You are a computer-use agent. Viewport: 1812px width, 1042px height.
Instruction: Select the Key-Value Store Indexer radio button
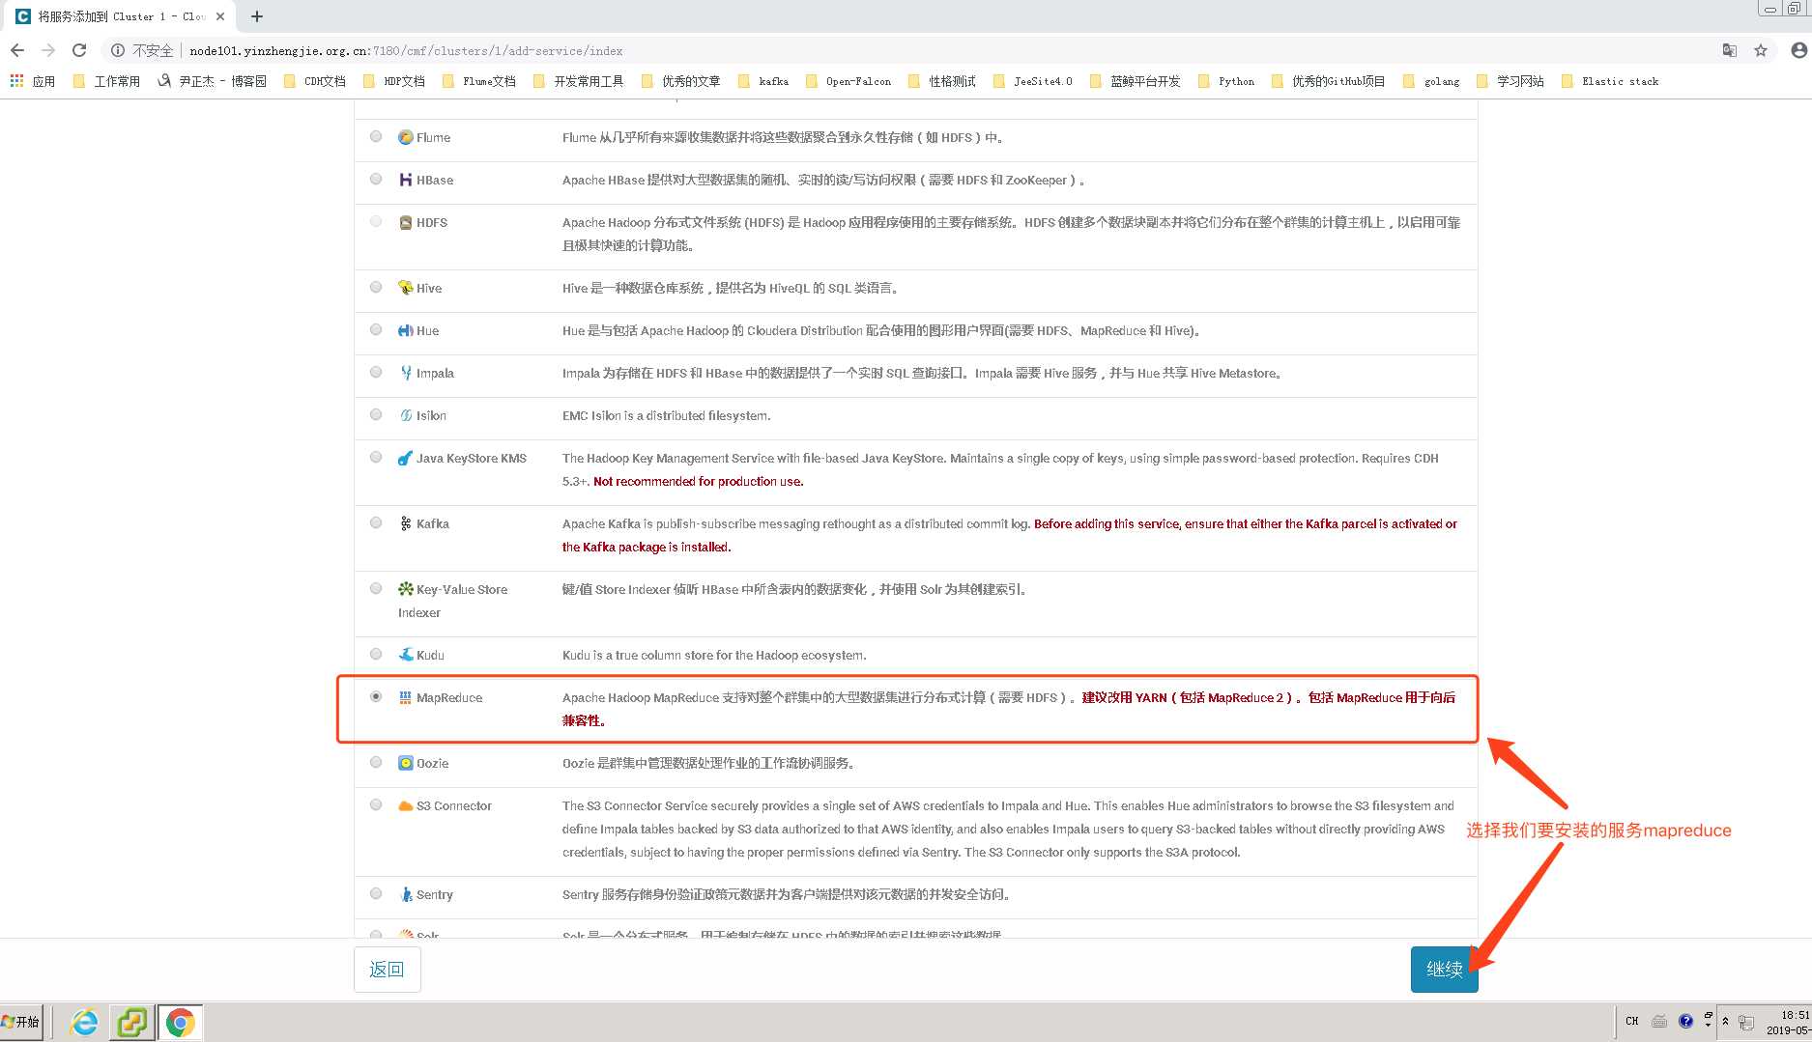coord(376,588)
